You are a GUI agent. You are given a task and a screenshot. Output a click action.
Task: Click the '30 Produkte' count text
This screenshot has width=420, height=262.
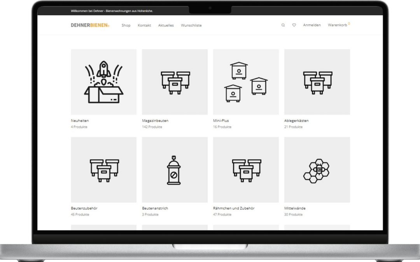click(x=293, y=215)
